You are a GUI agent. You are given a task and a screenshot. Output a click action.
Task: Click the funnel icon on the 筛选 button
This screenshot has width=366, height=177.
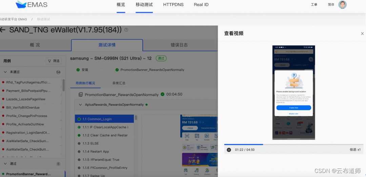(49, 61)
